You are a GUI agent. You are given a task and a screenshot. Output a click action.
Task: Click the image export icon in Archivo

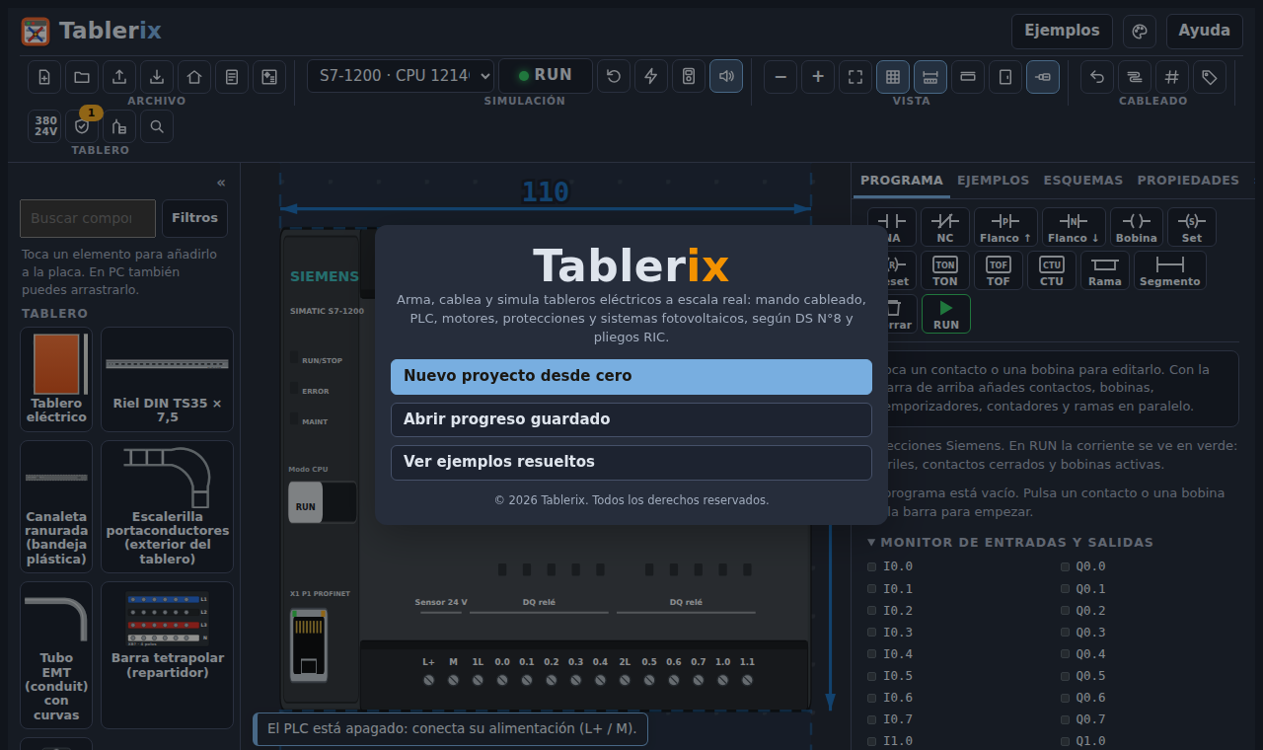point(269,76)
